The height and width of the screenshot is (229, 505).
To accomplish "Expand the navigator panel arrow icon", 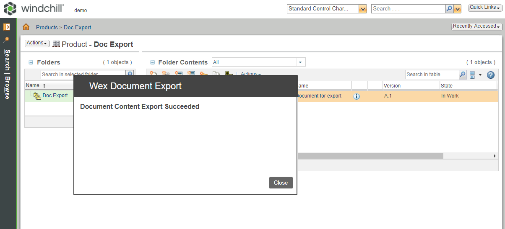I will (7, 27).
